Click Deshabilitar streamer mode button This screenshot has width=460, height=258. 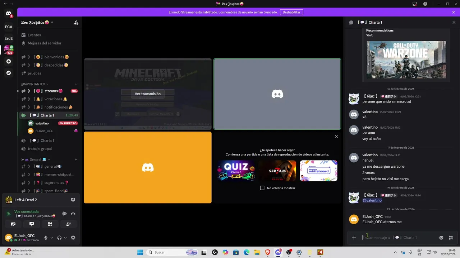click(291, 12)
